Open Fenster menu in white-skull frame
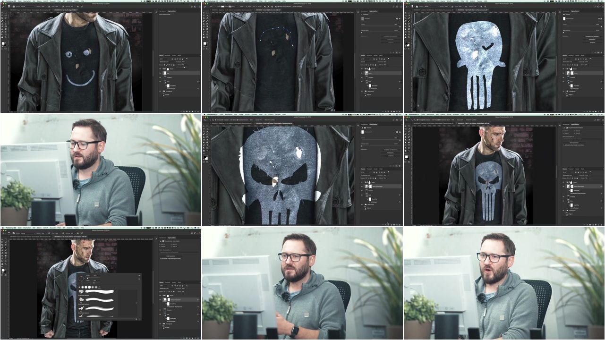 480,1
